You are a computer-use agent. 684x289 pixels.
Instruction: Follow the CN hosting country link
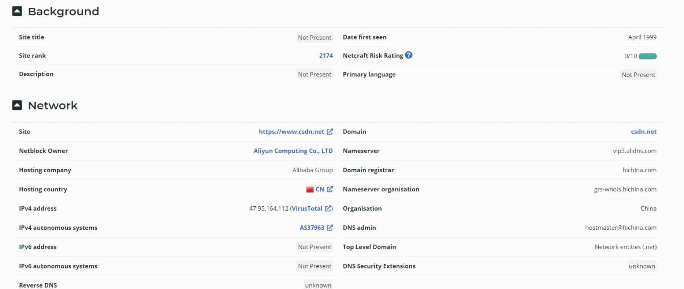click(x=320, y=189)
